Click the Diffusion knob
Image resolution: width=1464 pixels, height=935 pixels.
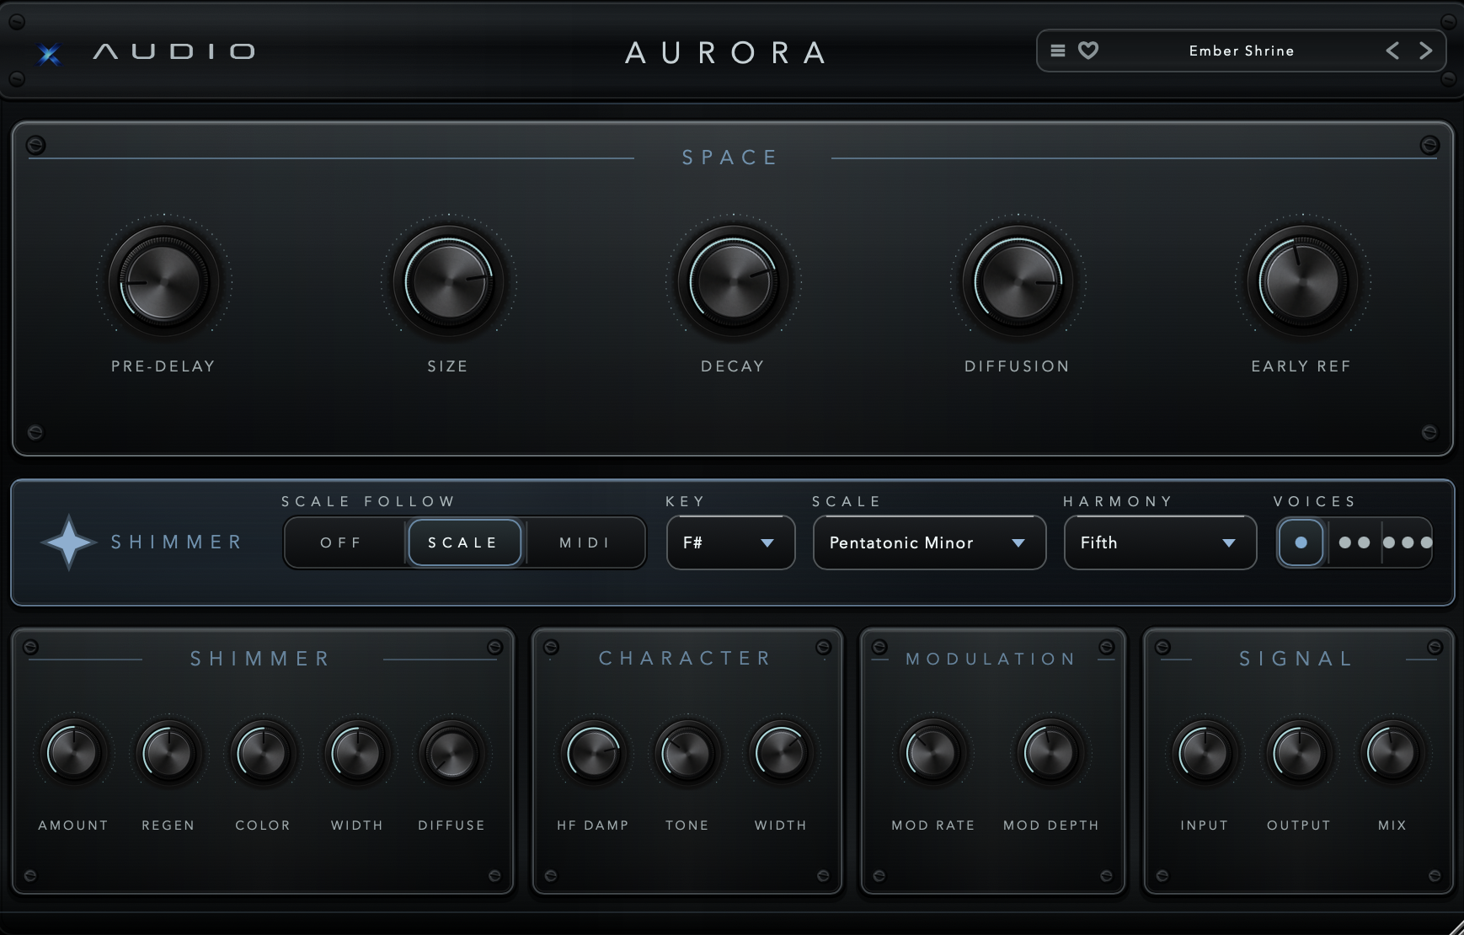(x=1018, y=281)
